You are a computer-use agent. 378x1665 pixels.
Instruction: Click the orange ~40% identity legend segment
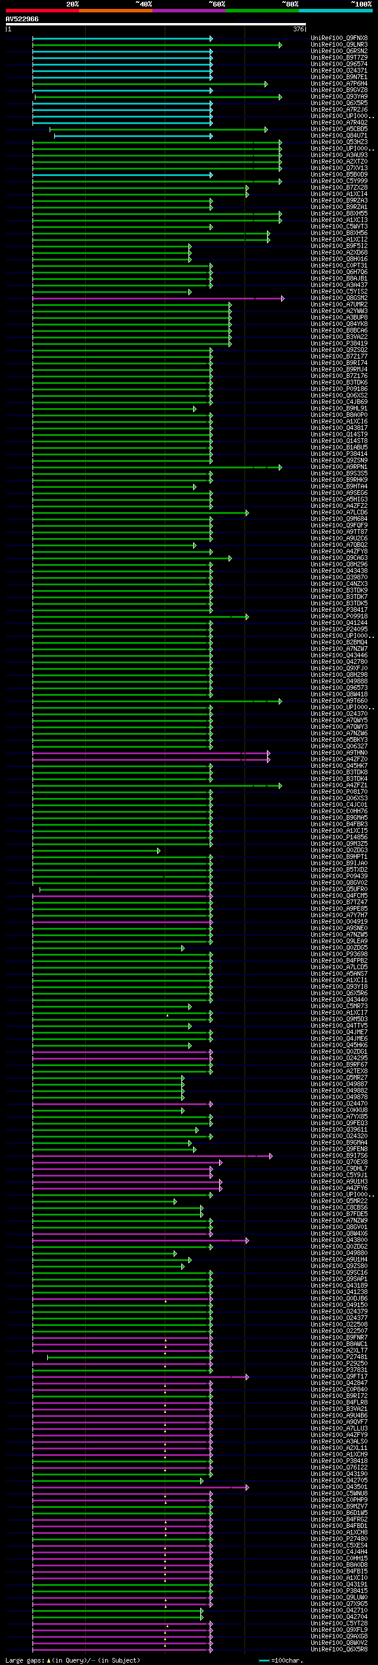pos(116,11)
